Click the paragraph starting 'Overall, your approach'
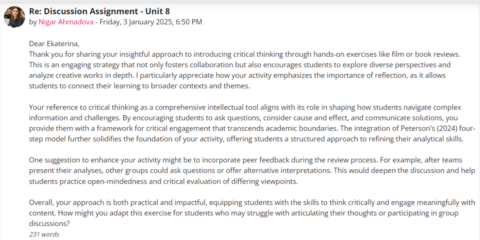 click(x=252, y=213)
